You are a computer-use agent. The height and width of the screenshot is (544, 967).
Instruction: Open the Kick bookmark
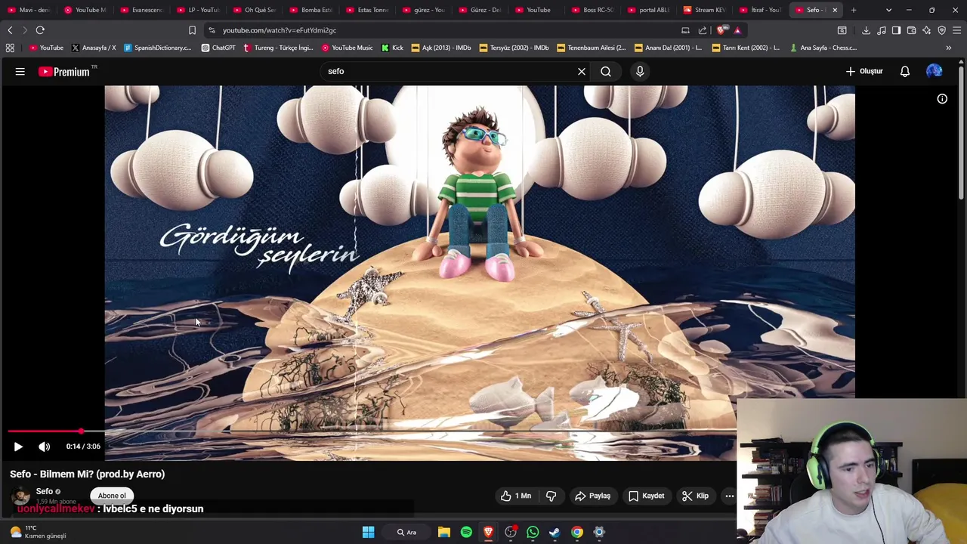[393, 48]
